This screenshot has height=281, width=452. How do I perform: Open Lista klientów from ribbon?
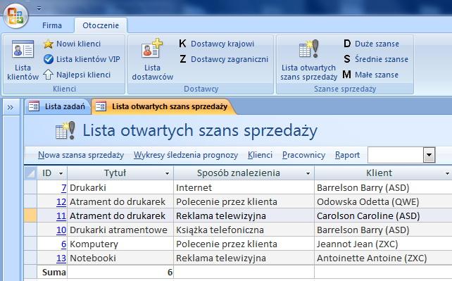pyautogui.click(x=23, y=60)
